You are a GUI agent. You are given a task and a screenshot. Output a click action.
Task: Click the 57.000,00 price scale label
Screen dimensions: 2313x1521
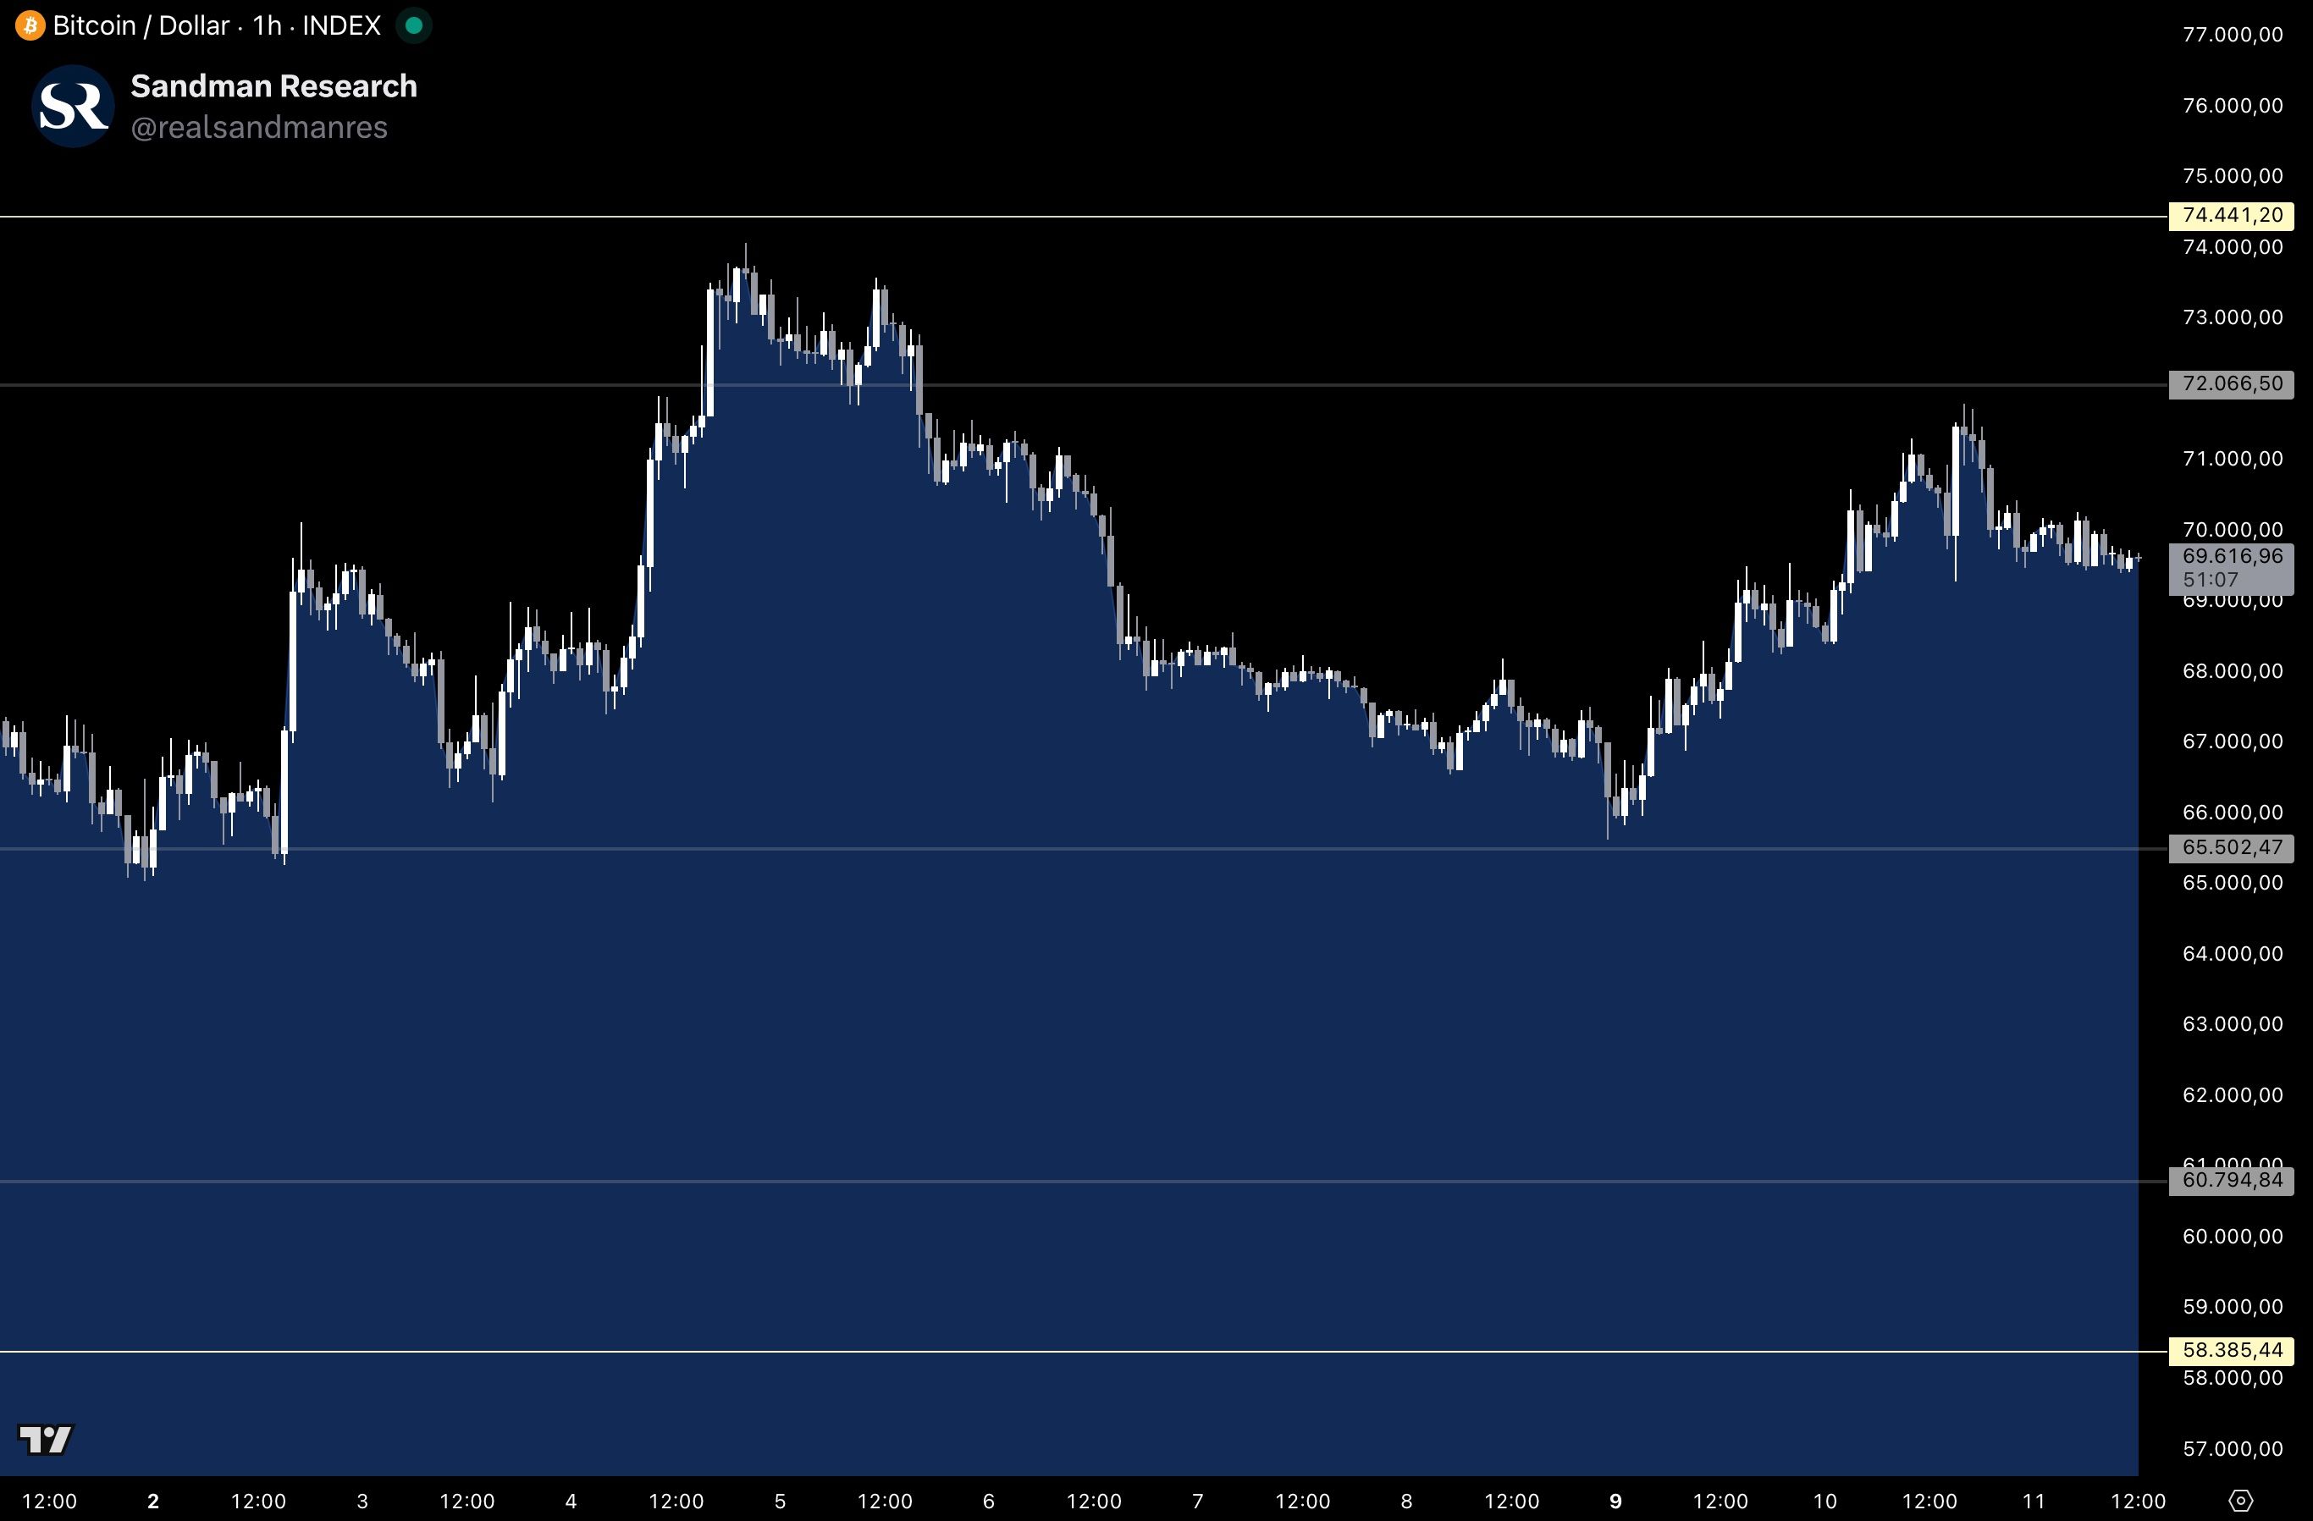coord(2232,1449)
